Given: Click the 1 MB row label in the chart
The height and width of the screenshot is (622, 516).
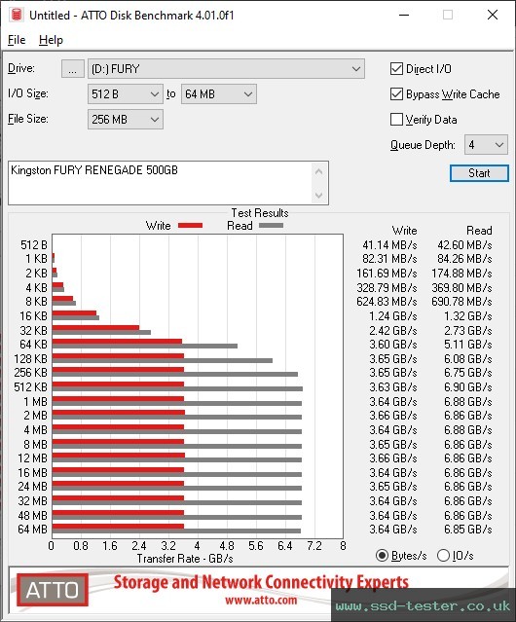Looking at the screenshot, I should click(35, 402).
